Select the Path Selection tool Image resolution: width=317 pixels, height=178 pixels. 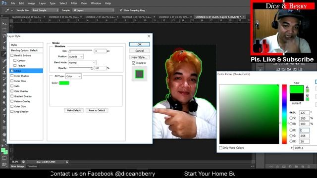[x=4, y=122]
